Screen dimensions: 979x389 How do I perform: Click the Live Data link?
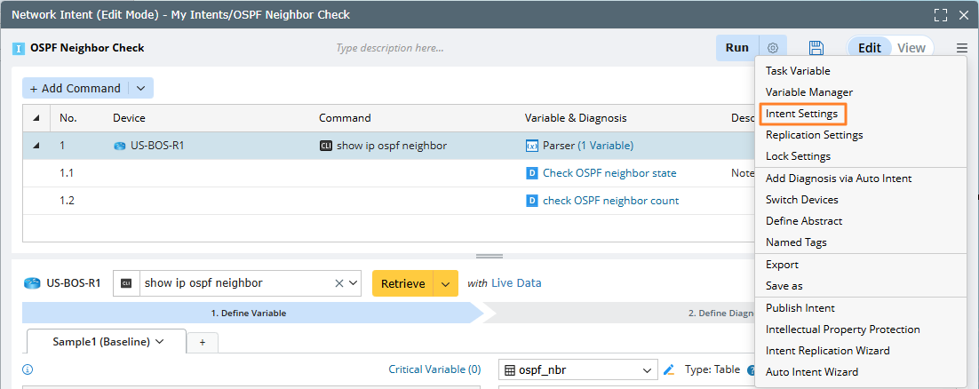point(516,283)
